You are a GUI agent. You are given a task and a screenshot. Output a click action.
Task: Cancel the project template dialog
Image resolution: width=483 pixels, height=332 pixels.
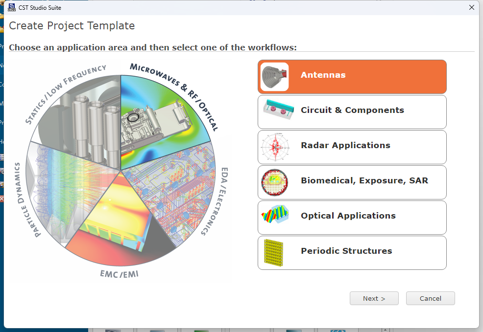[x=430, y=298]
